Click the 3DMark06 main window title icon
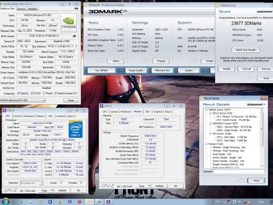The height and width of the screenshot is (205, 273). pyautogui.click(x=86, y=5)
